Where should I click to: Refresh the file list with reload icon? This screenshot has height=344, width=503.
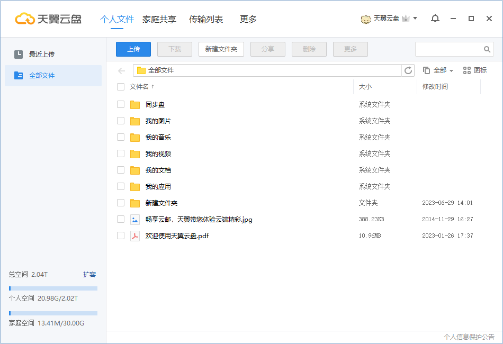point(408,70)
